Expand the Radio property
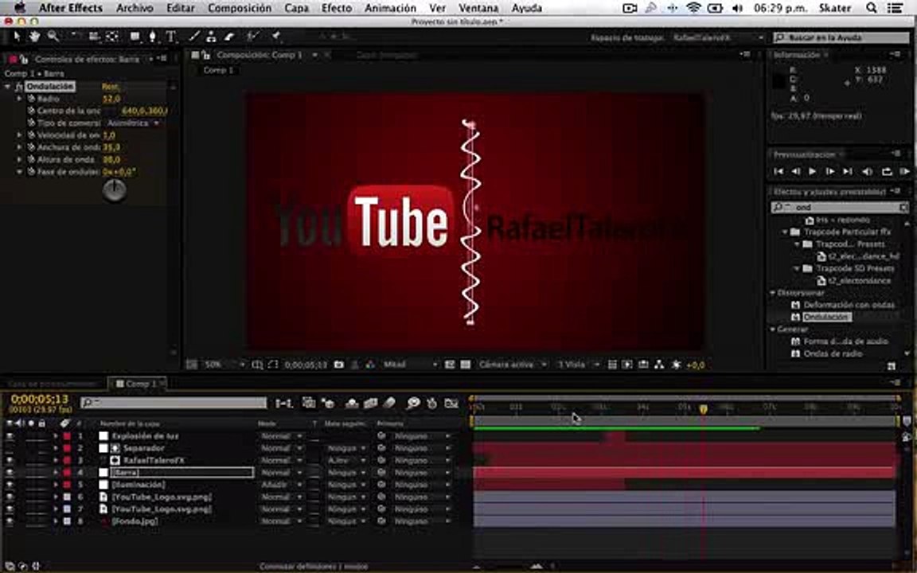Viewport: 917px width, 573px height. (x=19, y=99)
